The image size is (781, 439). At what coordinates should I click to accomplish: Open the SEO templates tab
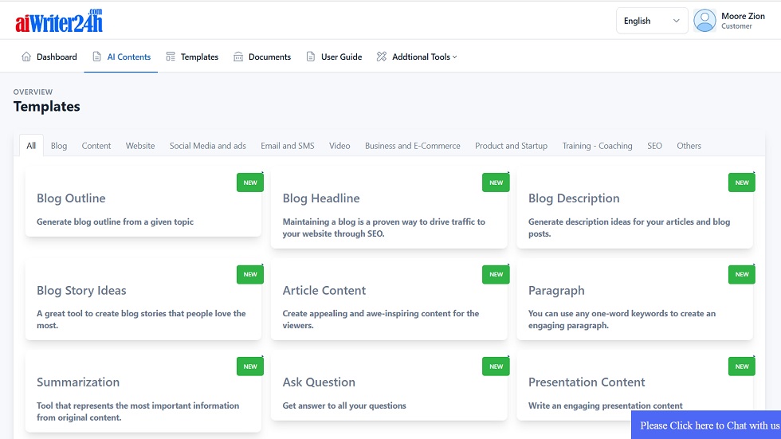click(x=654, y=146)
